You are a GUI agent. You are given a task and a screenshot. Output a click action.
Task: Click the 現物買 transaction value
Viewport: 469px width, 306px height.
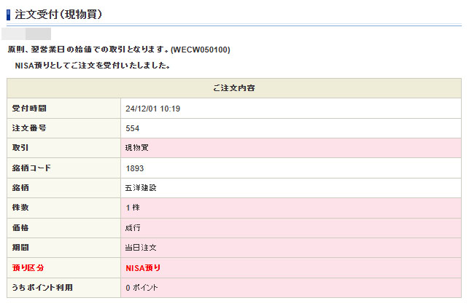click(x=136, y=148)
